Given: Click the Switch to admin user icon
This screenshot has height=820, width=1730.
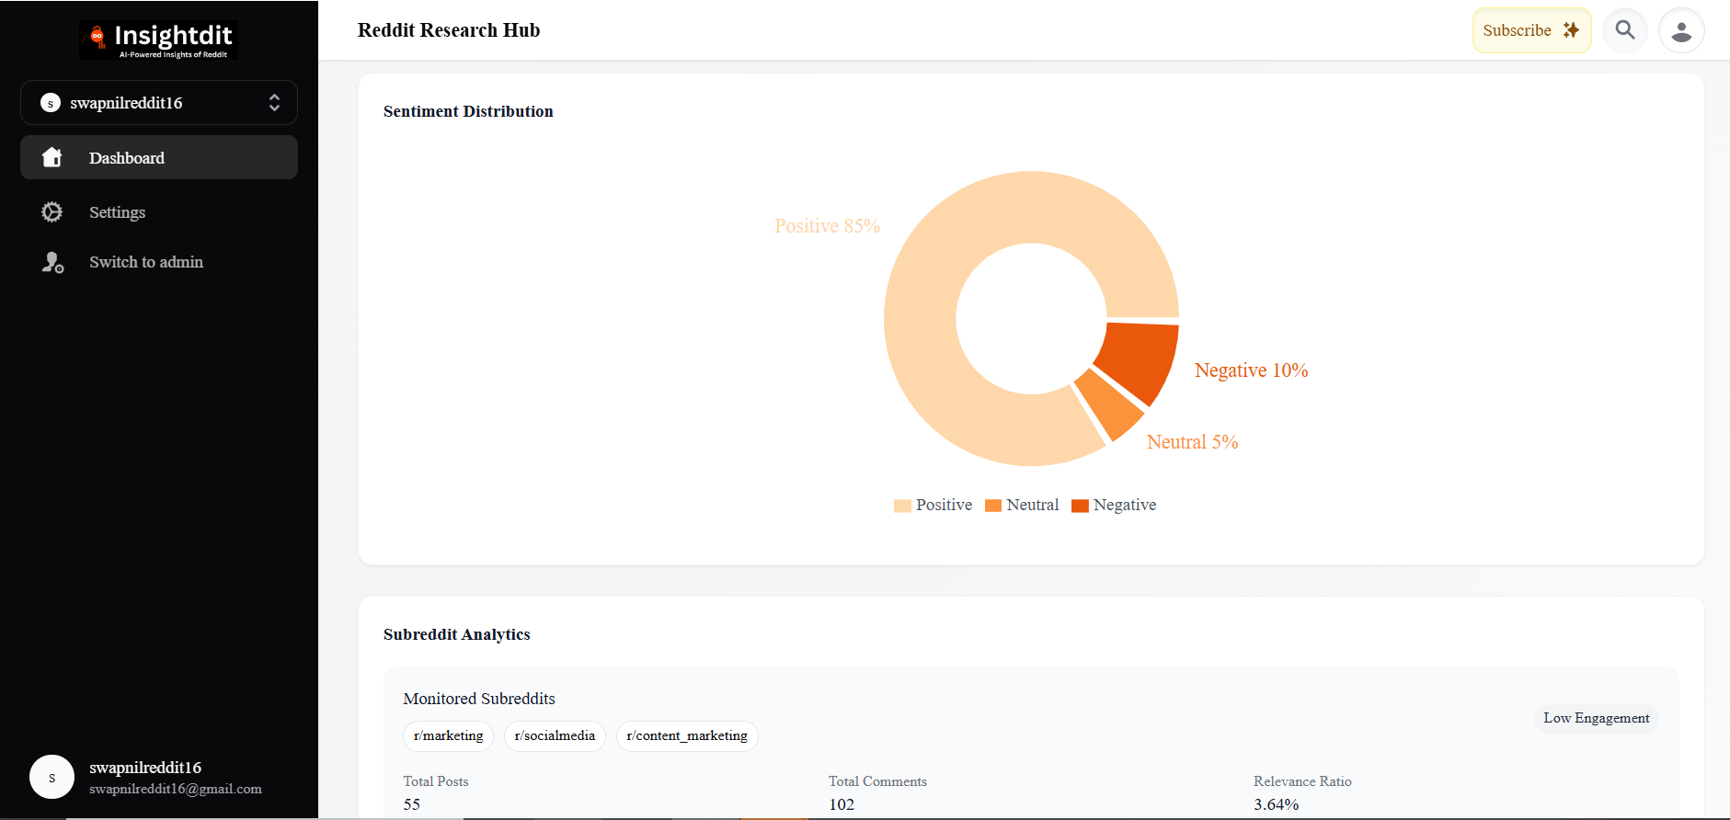Looking at the screenshot, I should coord(52,263).
